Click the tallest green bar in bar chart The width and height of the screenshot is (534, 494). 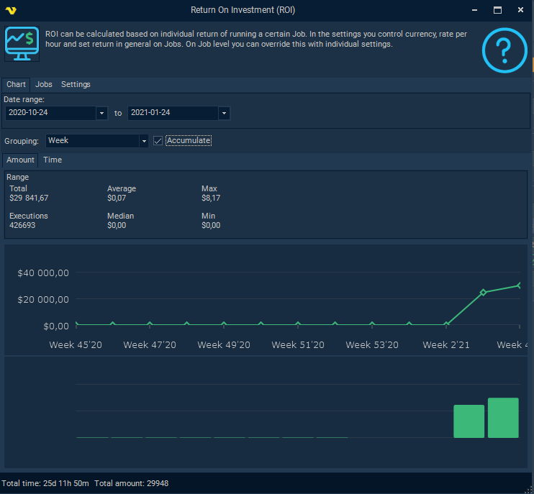[x=503, y=418]
